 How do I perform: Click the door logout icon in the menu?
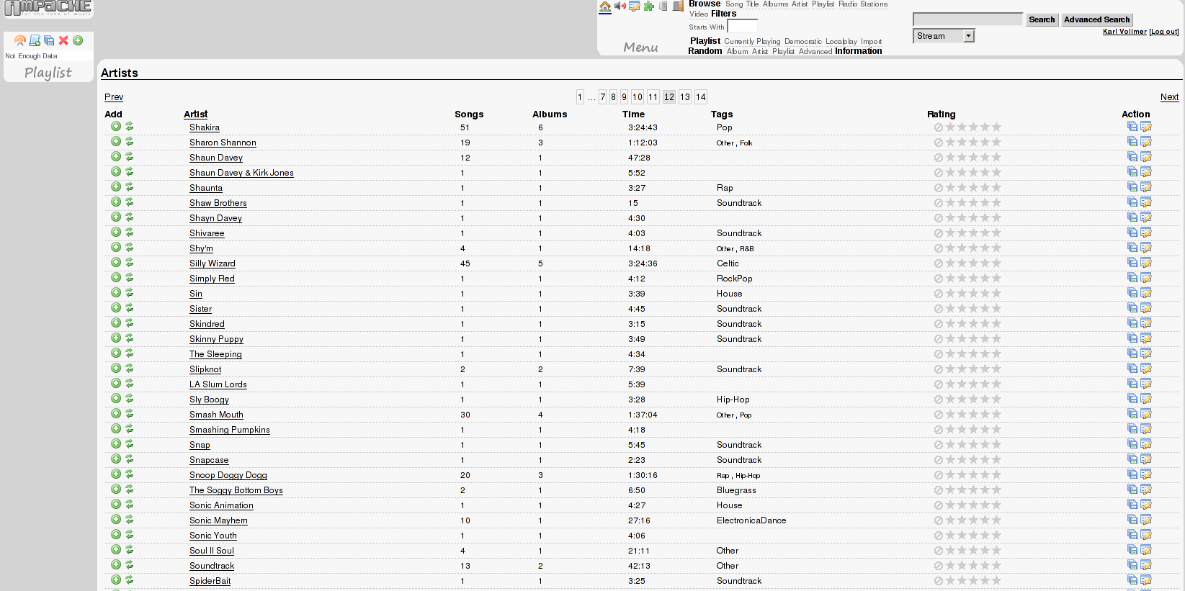tap(678, 6)
